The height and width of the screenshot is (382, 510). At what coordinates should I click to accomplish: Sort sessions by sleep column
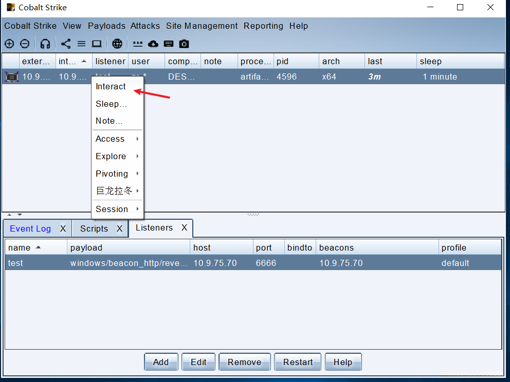click(x=460, y=61)
